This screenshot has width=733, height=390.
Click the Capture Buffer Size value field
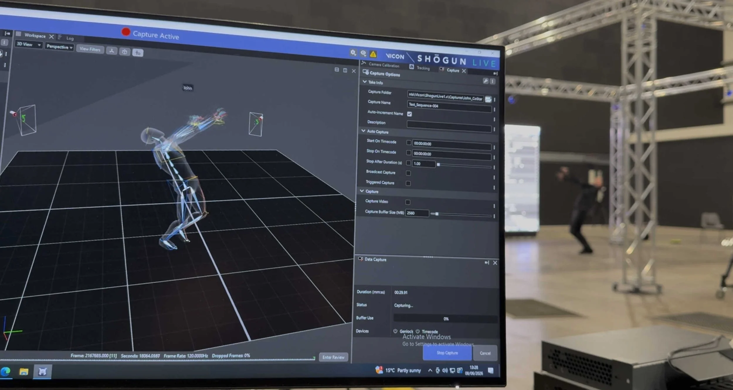[x=417, y=213]
